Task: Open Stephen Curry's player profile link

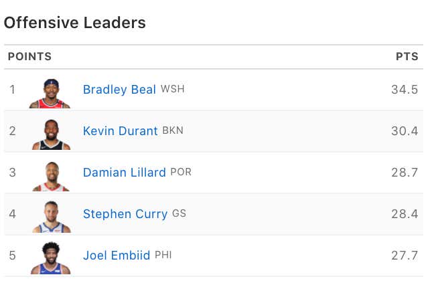Action: click(125, 214)
